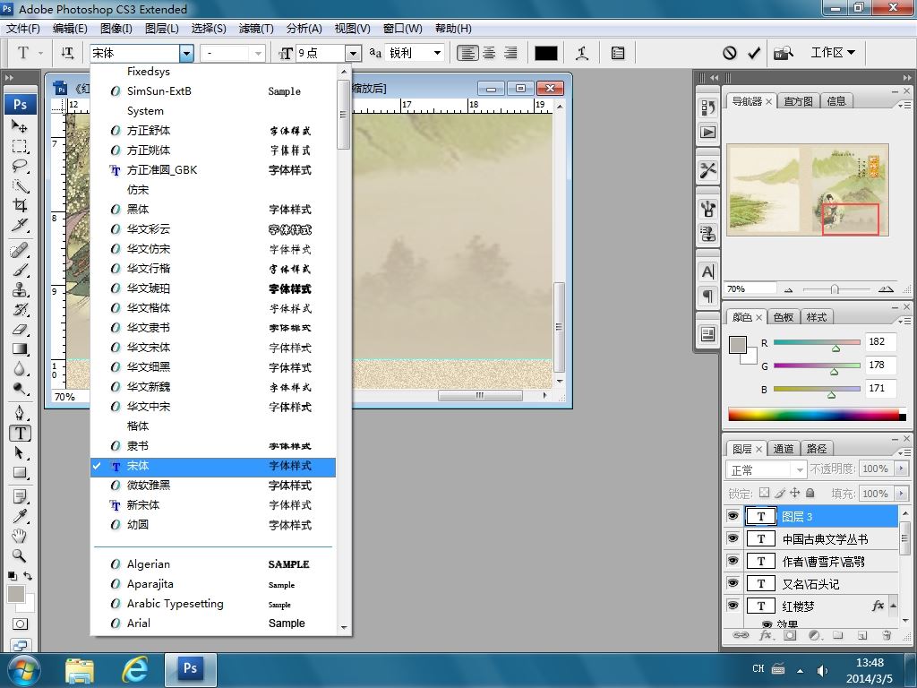This screenshot has height=688, width=917.
Task: Select the Rectangular Marquee tool
Action: (x=20, y=146)
